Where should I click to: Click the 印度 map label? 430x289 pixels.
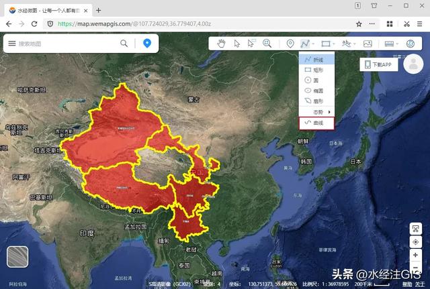87,233
